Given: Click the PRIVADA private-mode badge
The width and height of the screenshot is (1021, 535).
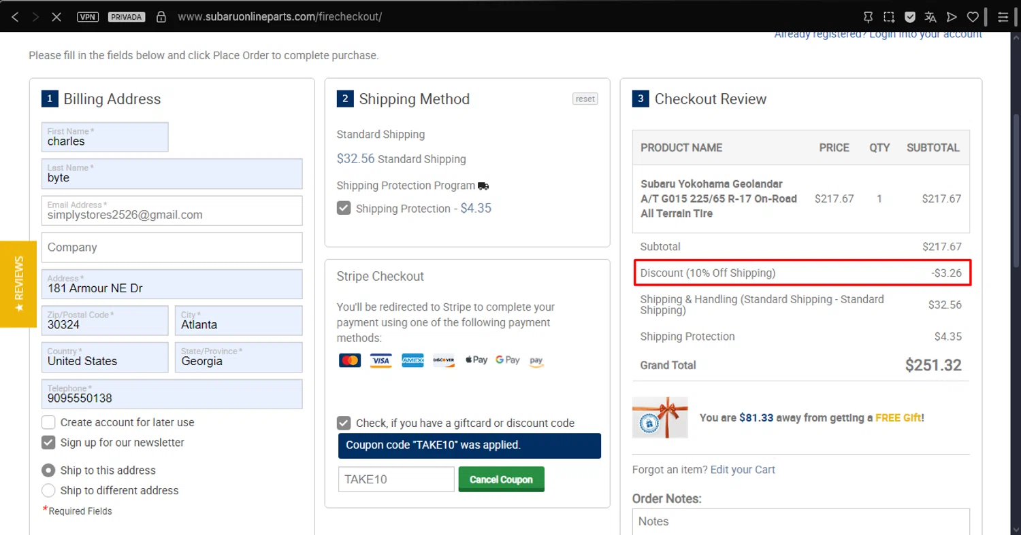Looking at the screenshot, I should (x=127, y=17).
